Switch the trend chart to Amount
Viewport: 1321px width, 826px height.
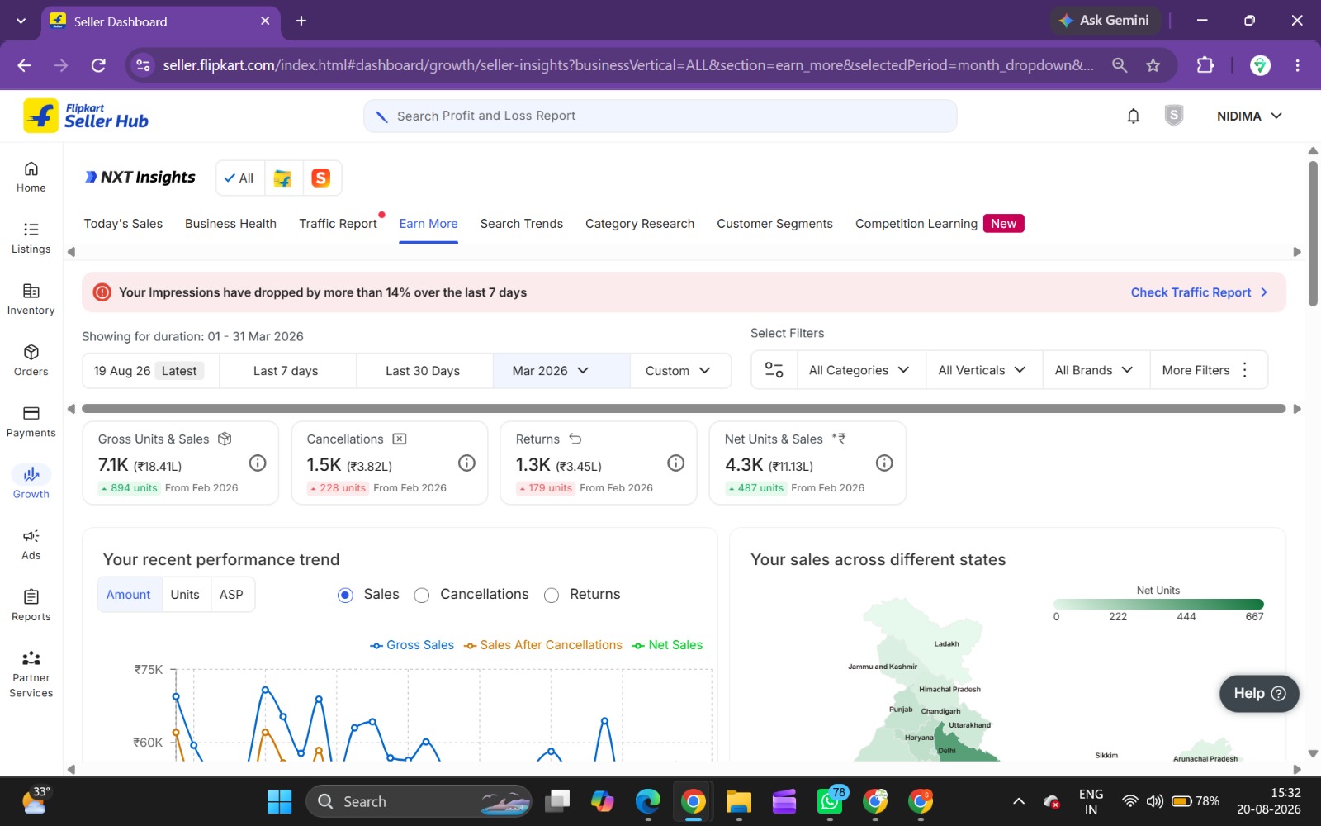click(x=129, y=595)
